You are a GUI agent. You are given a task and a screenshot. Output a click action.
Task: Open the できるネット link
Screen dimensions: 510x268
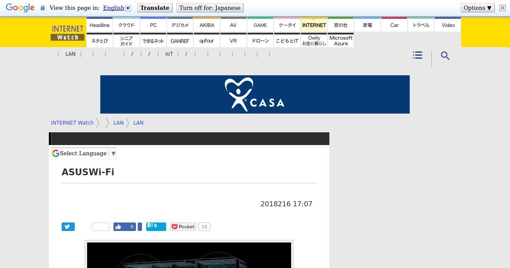tap(153, 41)
